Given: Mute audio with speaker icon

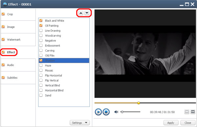Looking at the screenshot, I should [116, 112].
